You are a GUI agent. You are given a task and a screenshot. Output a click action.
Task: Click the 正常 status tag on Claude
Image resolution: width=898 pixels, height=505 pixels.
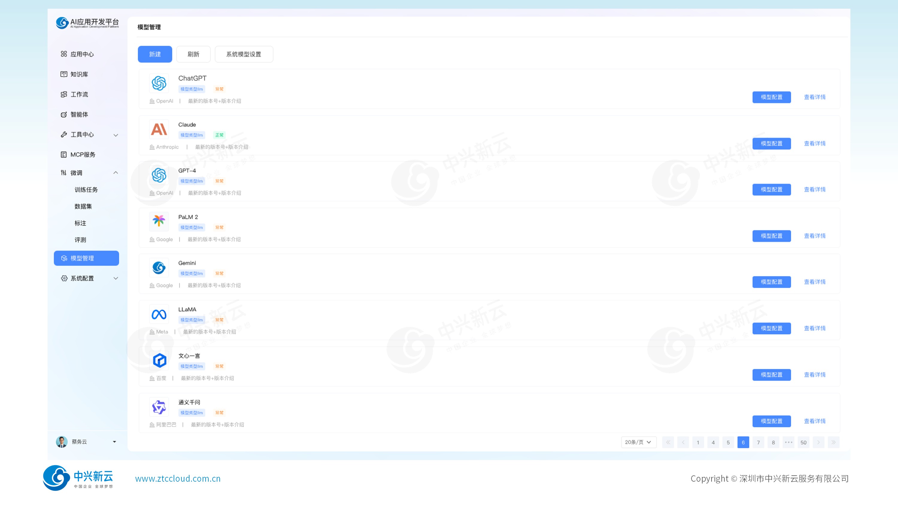click(x=219, y=135)
